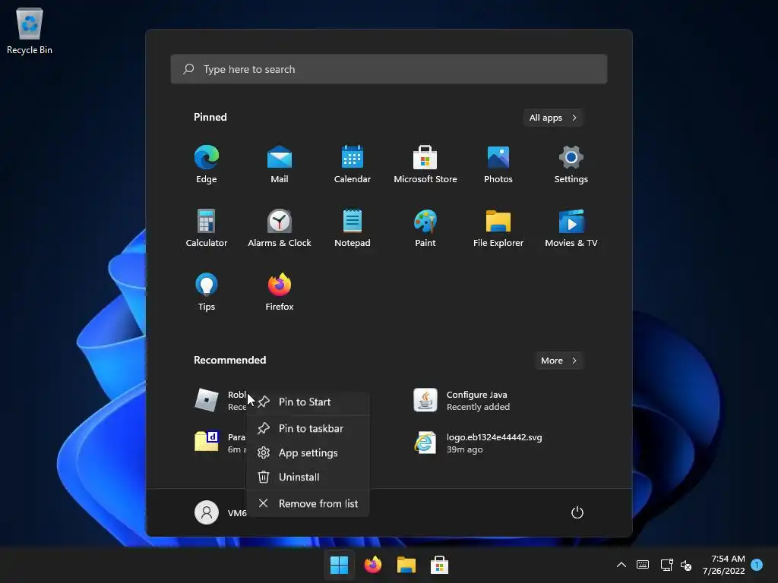778x583 pixels.
Task: Expand the All apps list
Action: coord(553,118)
